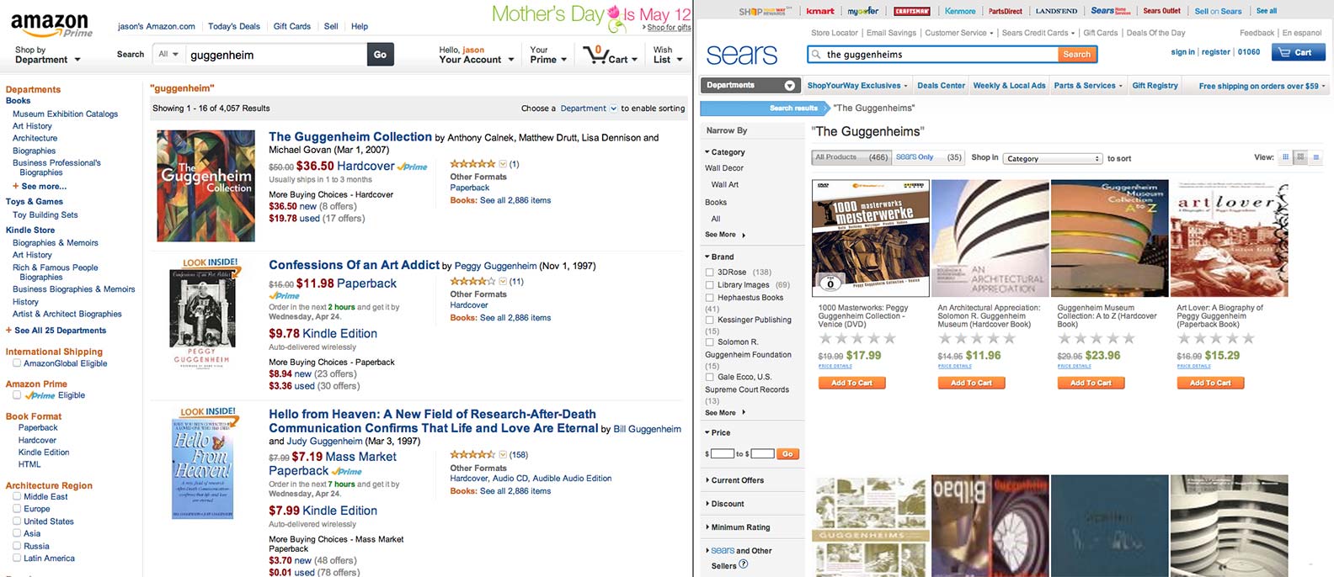Open the Amazon search category 'All' dropdown
The width and height of the screenshot is (1334, 577).
pyautogui.click(x=168, y=55)
